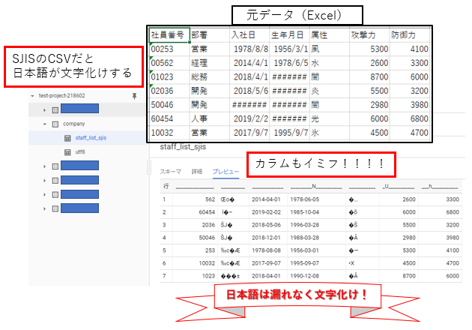Select Excel cell 総務
This screenshot has height=330, width=472.
pyautogui.click(x=210, y=76)
